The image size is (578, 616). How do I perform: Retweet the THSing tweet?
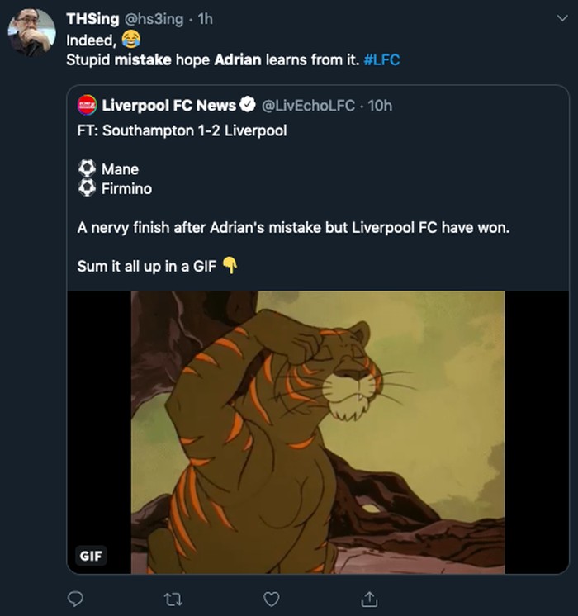coord(173,597)
